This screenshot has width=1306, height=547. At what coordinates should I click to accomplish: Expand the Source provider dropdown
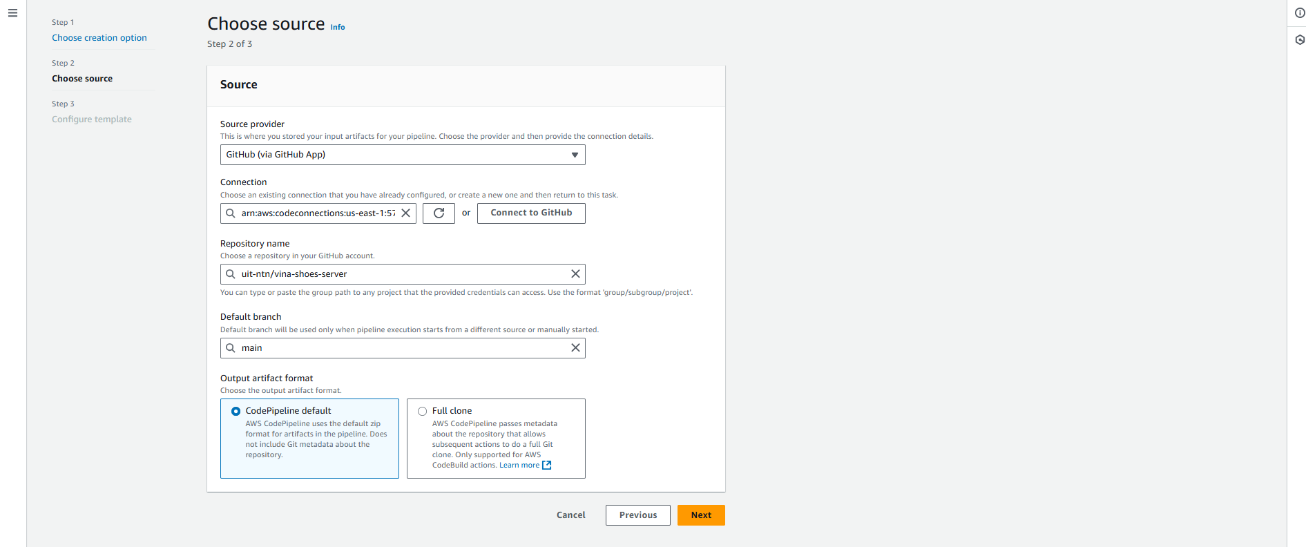pyautogui.click(x=402, y=155)
